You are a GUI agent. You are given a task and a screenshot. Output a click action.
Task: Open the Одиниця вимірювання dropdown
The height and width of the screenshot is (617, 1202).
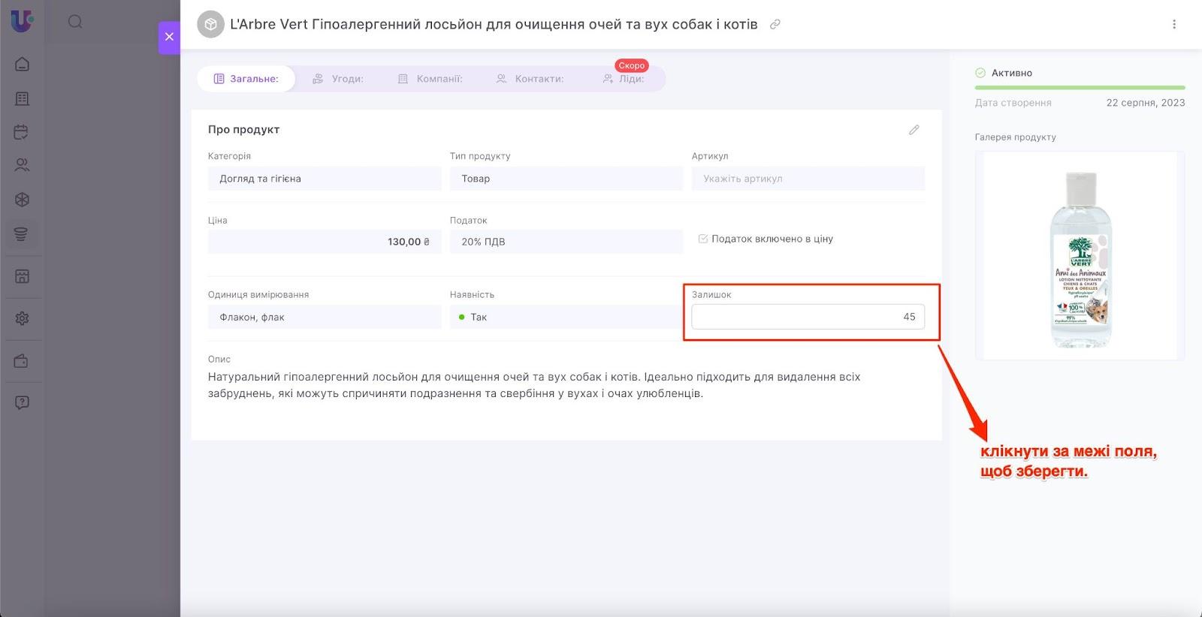coord(325,317)
